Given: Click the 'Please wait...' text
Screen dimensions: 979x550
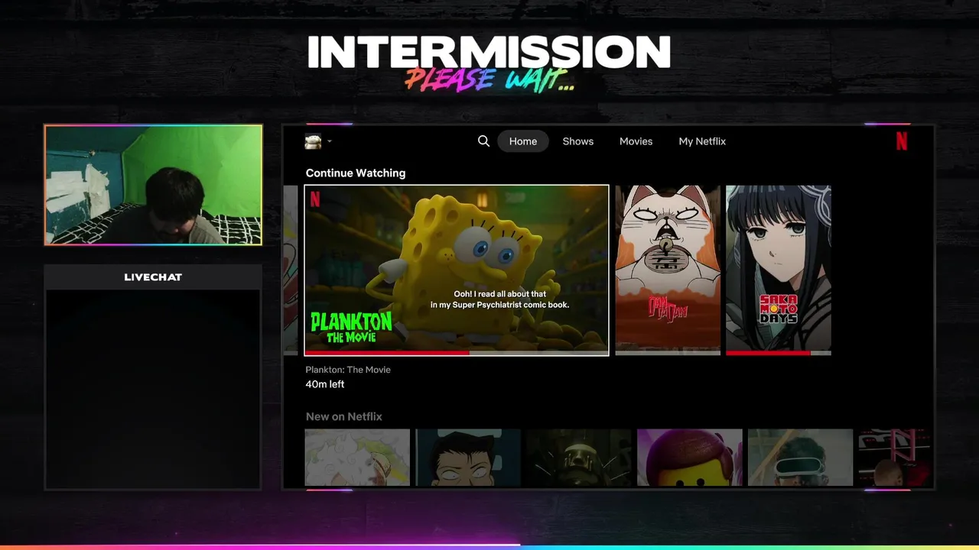Looking at the screenshot, I should (489, 79).
